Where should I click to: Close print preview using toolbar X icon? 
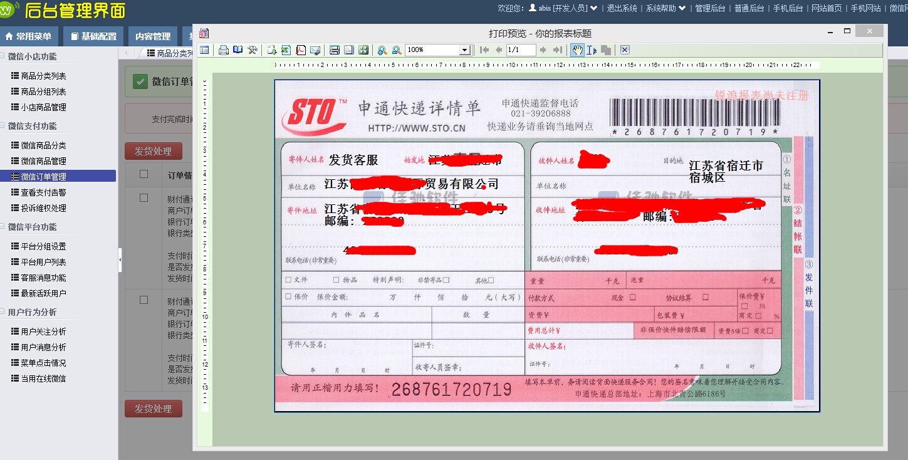pos(625,50)
